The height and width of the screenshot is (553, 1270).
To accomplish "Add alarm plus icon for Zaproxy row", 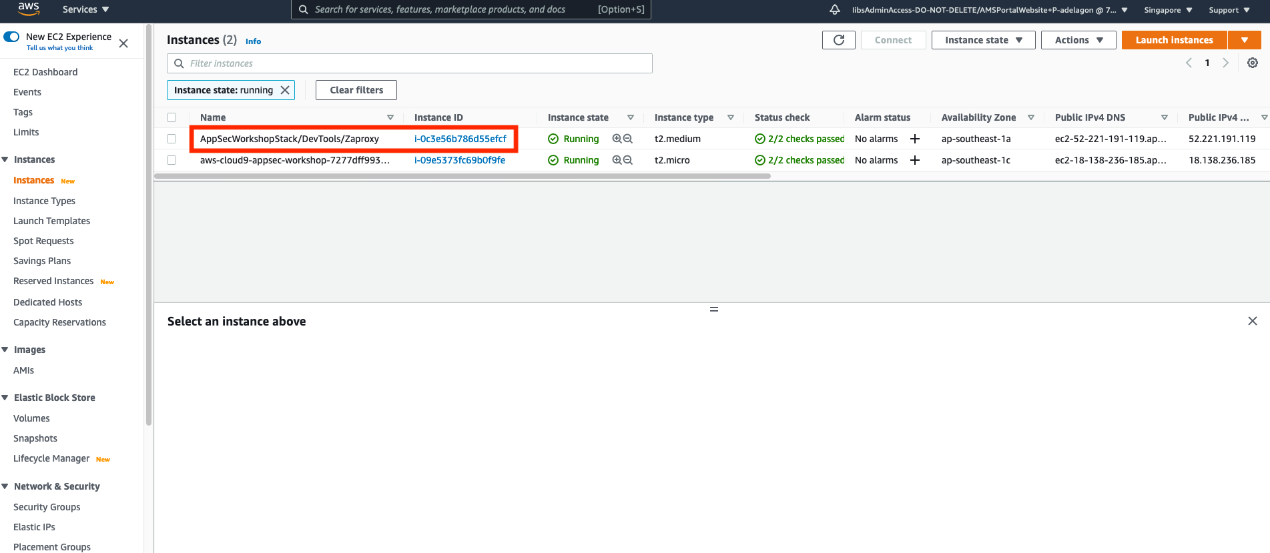I will (915, 139).
